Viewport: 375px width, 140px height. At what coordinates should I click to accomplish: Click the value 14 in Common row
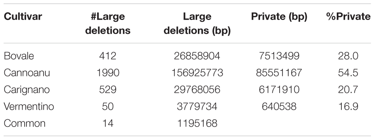108,123
